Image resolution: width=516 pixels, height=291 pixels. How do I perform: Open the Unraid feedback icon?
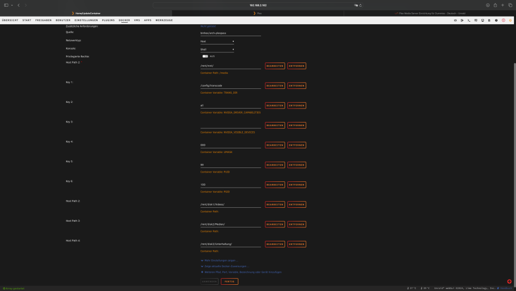pyautogui.click(x=476, y=21)
